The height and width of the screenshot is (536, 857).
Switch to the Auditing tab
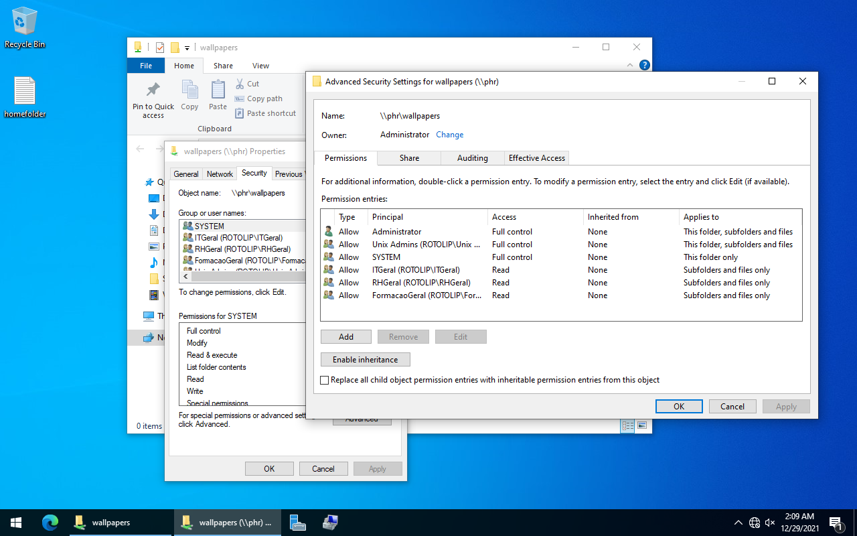[472, 158]
